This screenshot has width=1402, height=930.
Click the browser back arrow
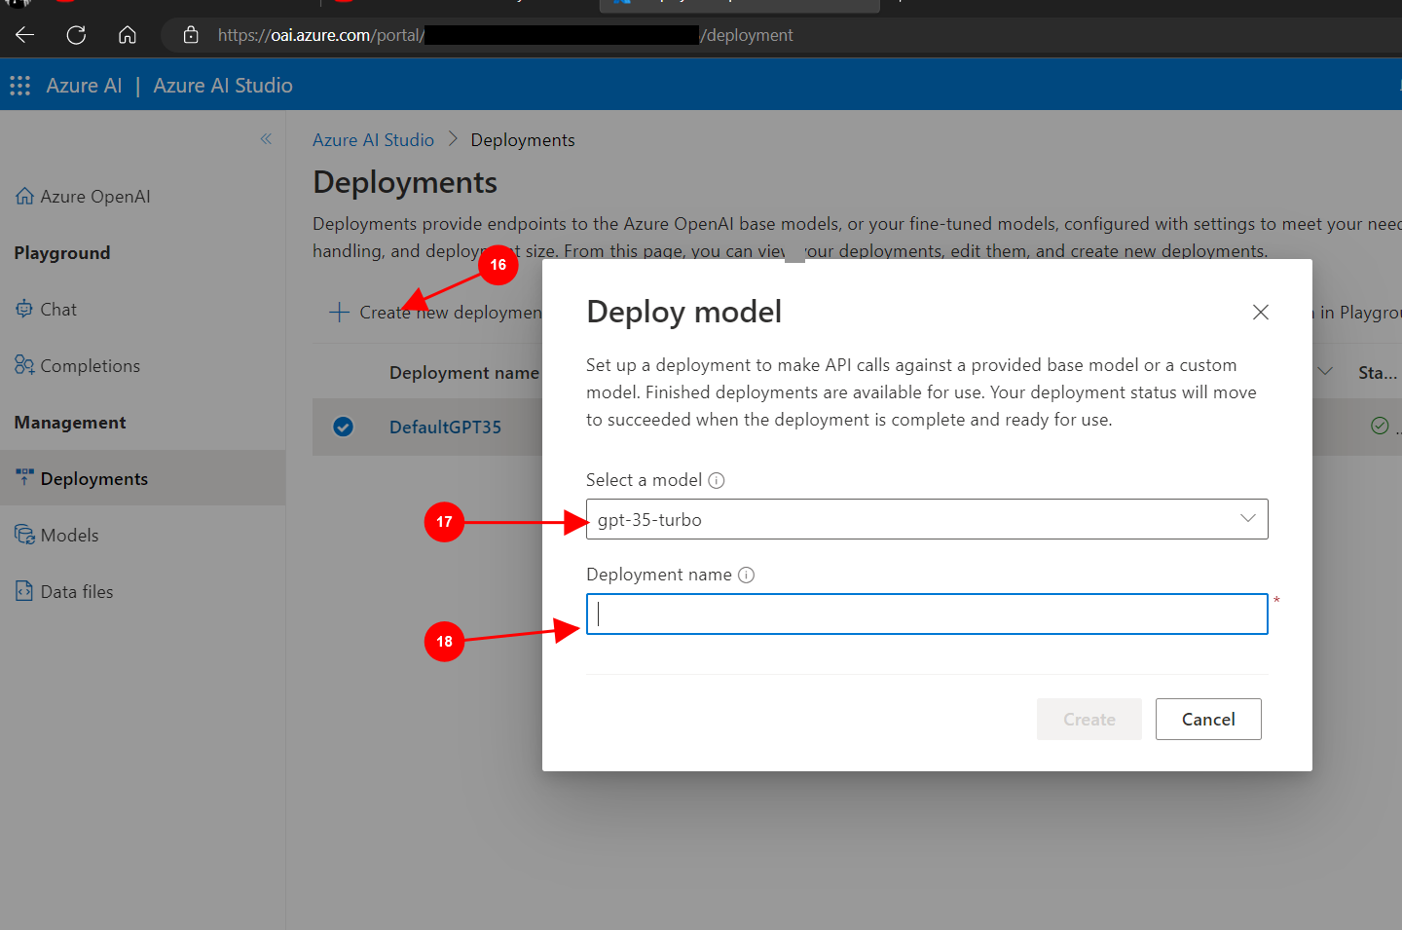pos(25,35)
